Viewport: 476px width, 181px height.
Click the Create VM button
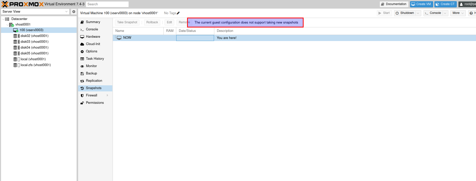coord(421,4)
